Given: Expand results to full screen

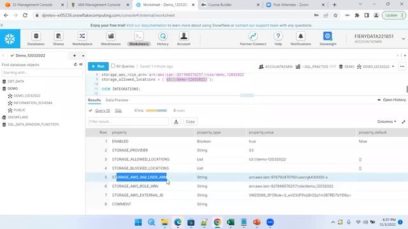Looking at the screenshot, I should pyautogui.click(x=404, y=121).
